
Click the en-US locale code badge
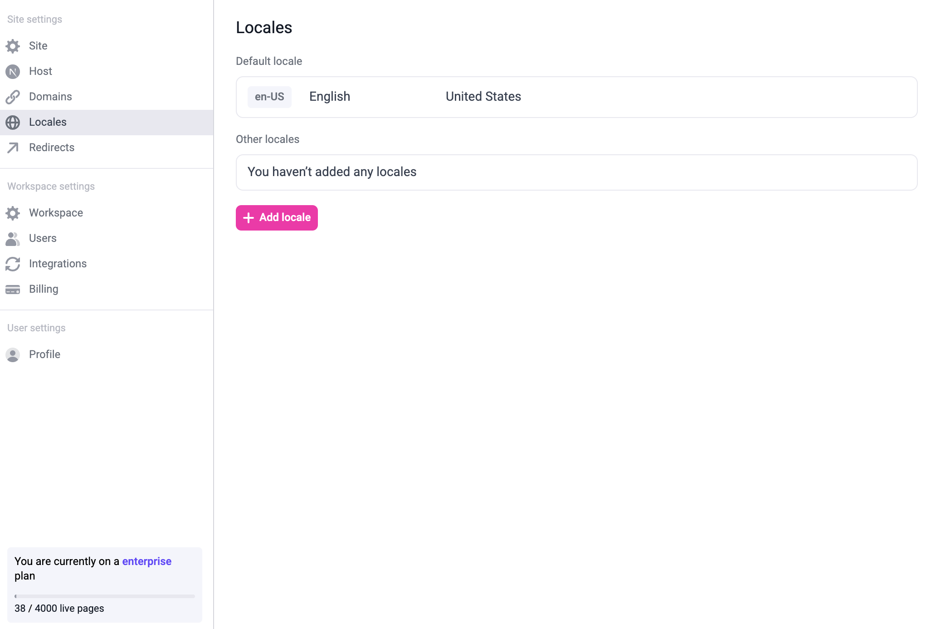tap(269, 97)
